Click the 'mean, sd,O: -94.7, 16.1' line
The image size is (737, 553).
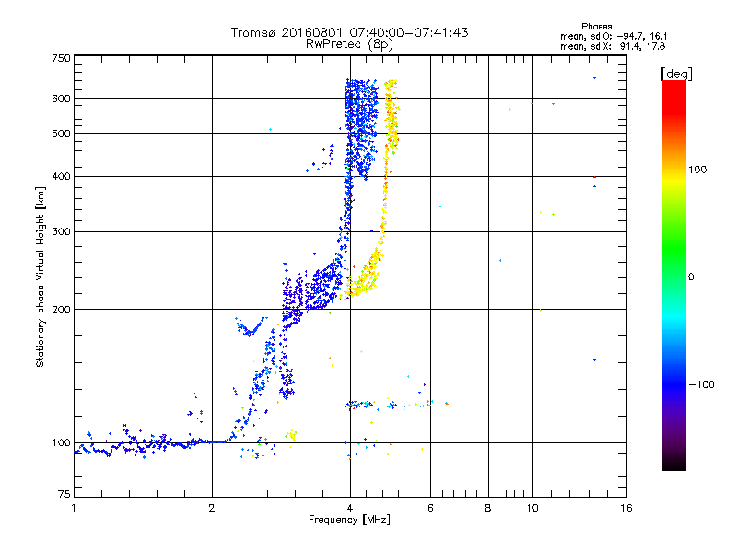[x=614, y=36]
